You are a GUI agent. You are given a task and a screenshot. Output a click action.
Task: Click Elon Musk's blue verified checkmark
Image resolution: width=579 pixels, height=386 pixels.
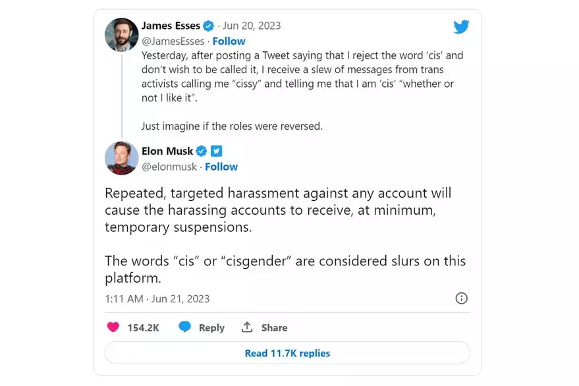202,151
